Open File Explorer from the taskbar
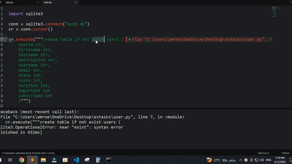This screenshot has height=164, width=292. [x=43, y=160]
